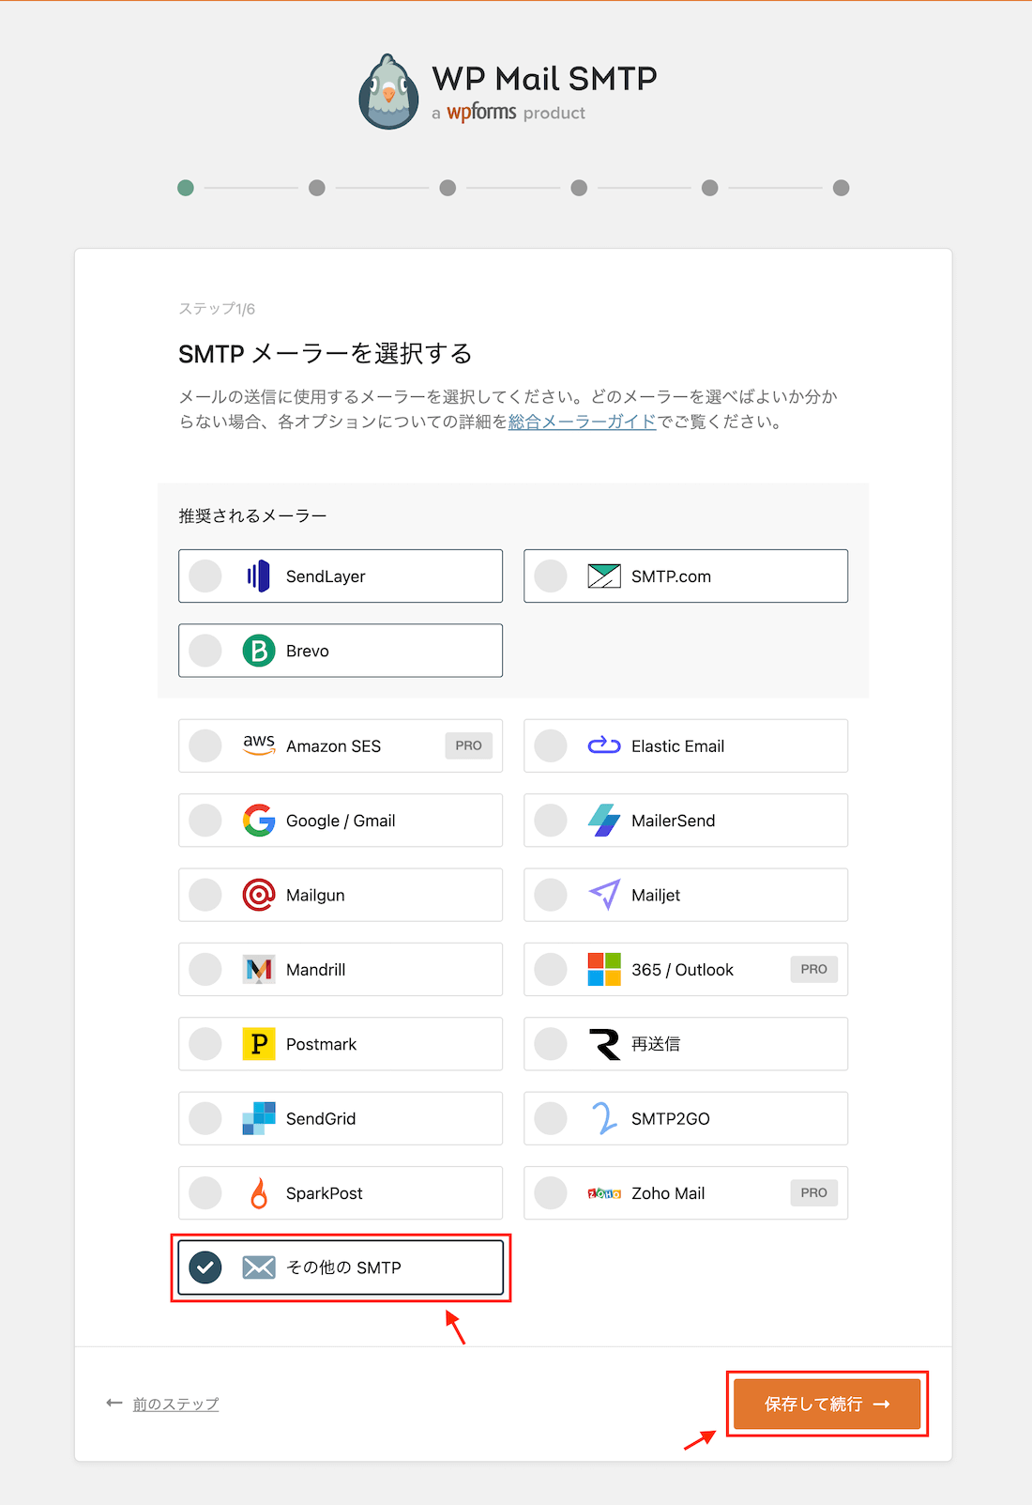Click the blue SendGrid squares logo
This screenshot has height=1505, width=1032.
click(x=259, y=1118)
